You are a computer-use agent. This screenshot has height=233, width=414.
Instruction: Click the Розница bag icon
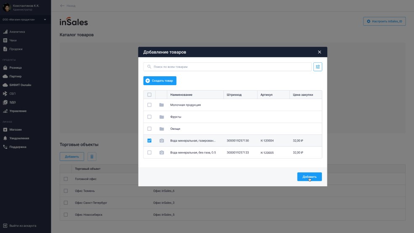tap(5, 68)
